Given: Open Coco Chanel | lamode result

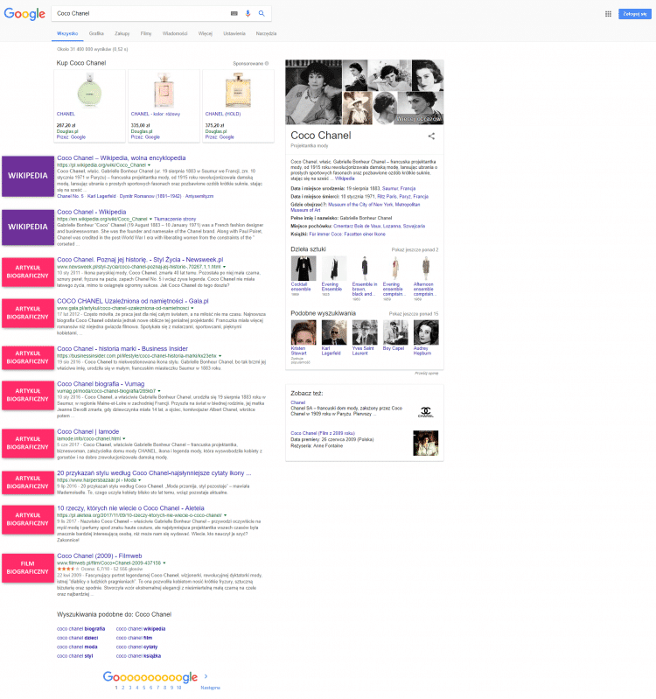Looking at the screenshot, I should tap(87, 431).
